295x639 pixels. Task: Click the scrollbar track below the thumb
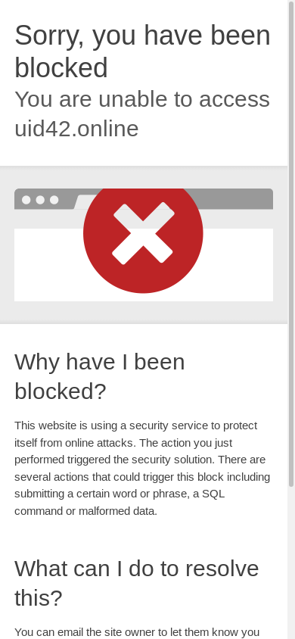coord(291,563)
